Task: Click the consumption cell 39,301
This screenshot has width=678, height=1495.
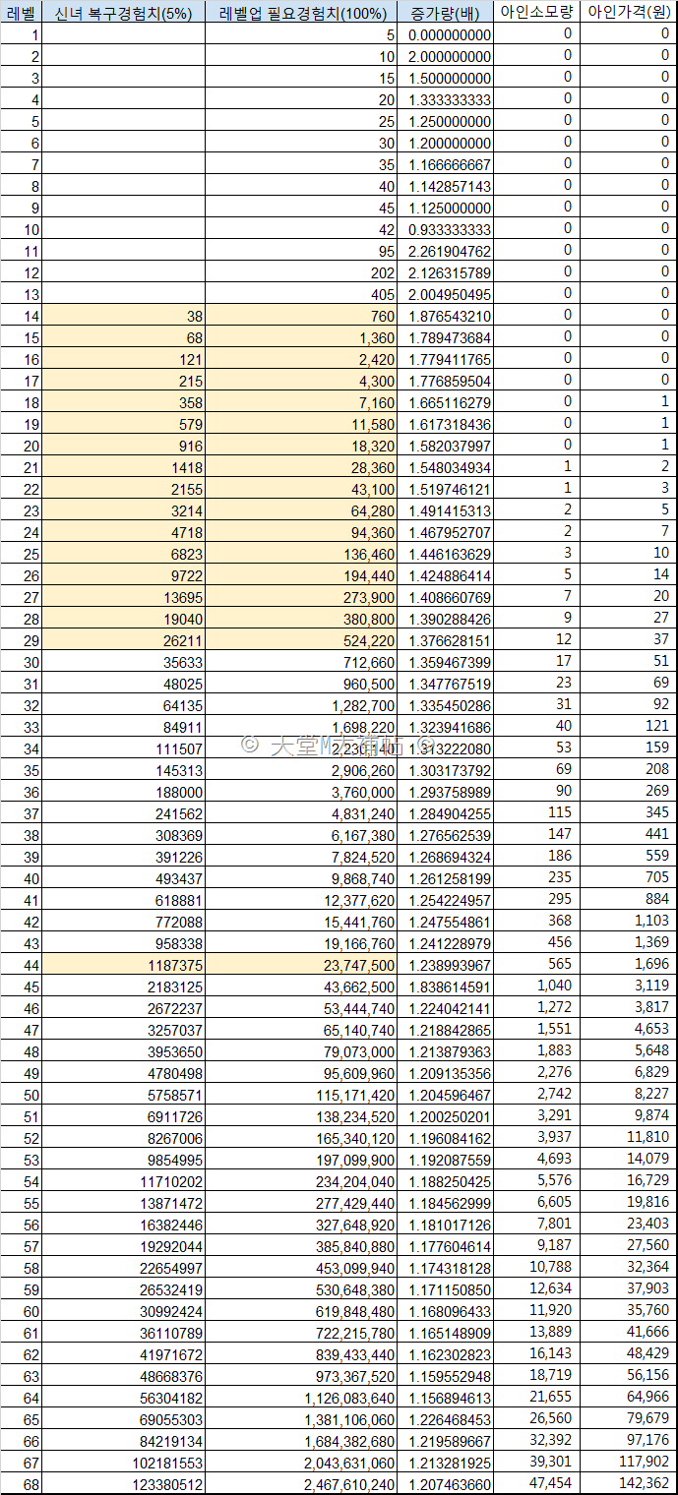Action: (537, 1463)
